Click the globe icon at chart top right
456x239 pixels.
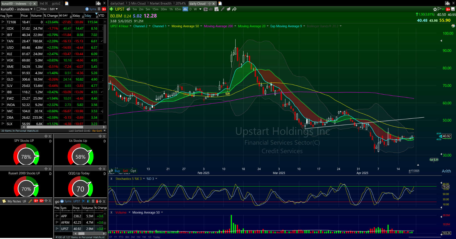coord(453,26)
